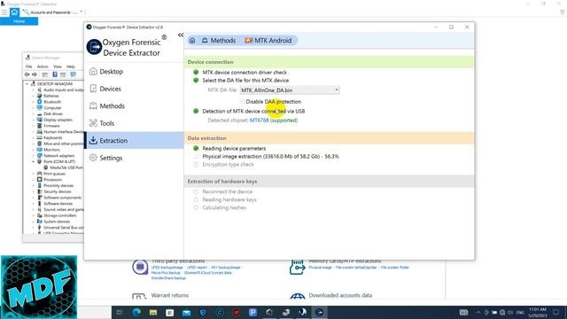Open Task View from taskbar
This screenshot has width=567, height=319.
click(120, 312)
